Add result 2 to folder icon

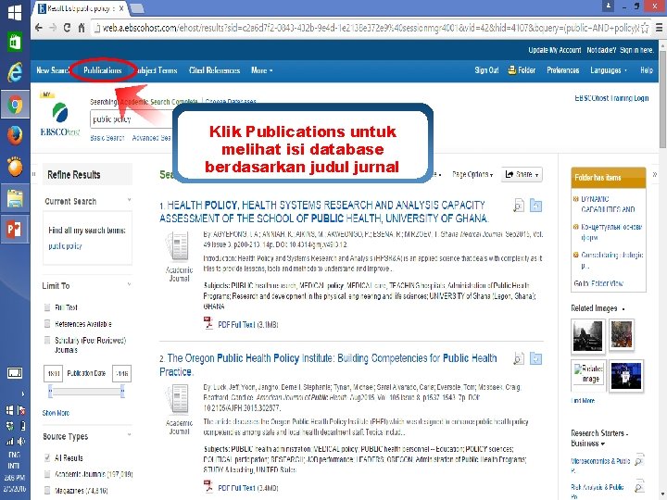[535, 358]
